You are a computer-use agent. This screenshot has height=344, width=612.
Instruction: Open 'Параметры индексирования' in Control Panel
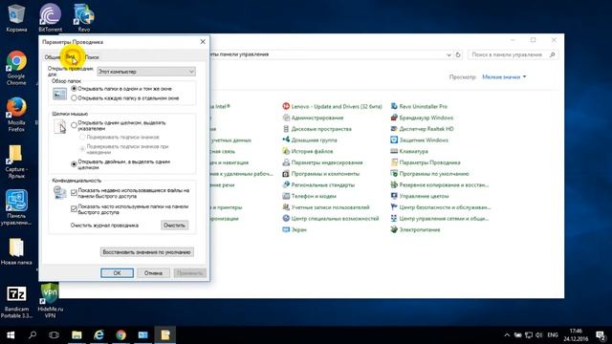[322, 162]
